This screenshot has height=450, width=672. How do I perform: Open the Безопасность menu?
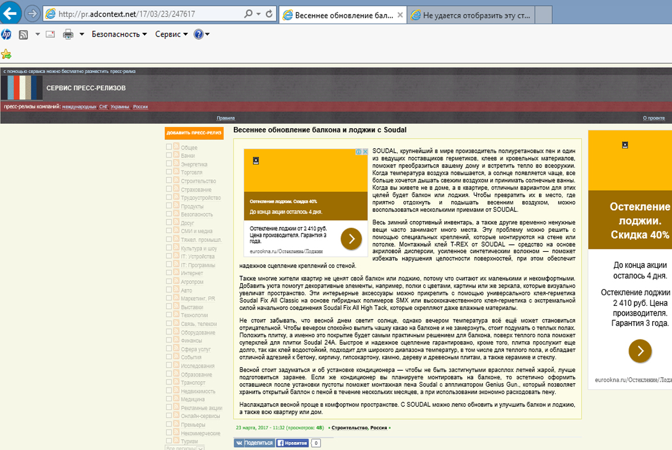pyautogui.click(x=119, y=34)
